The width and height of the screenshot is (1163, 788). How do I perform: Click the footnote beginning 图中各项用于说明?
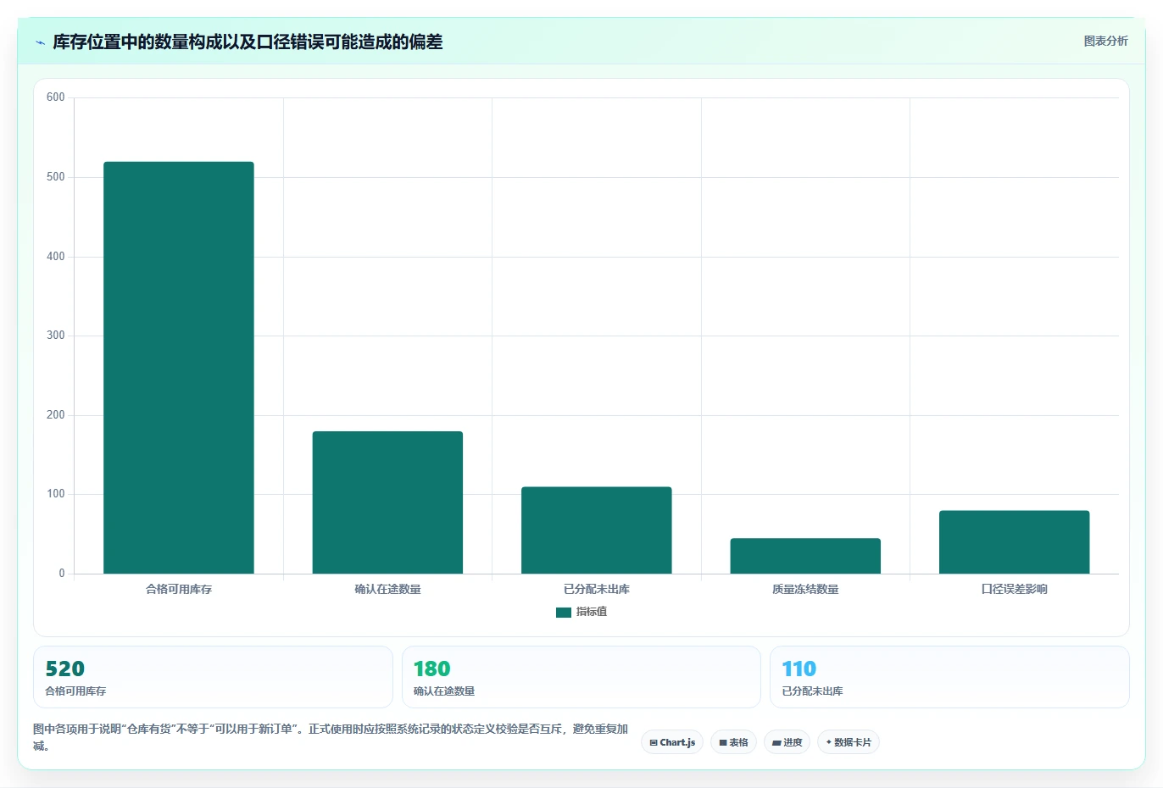pos(331,737)
